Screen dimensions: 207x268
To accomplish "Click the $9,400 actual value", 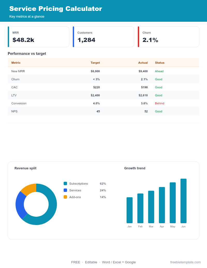I will 143,71.
